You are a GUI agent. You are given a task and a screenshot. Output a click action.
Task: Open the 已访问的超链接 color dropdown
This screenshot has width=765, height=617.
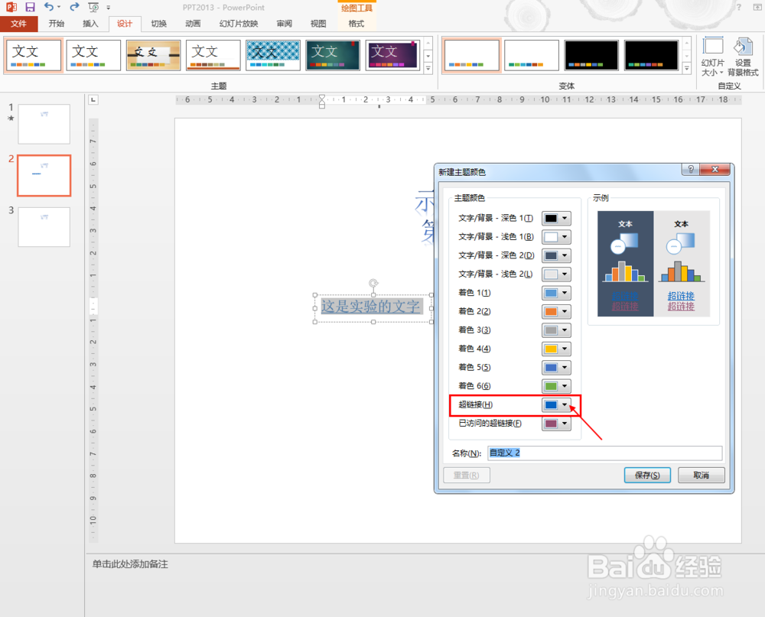pyautogui.click(x=564, y=424)
